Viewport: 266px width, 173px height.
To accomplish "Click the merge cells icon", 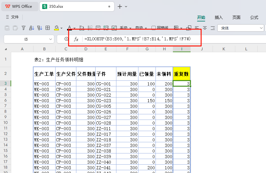I will pyautogui.click(x=189, y=28).
